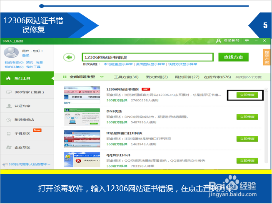Open 登录帐号 in the title bar
This screenshot has height=204, width=272.
click(x=227, y=41)
